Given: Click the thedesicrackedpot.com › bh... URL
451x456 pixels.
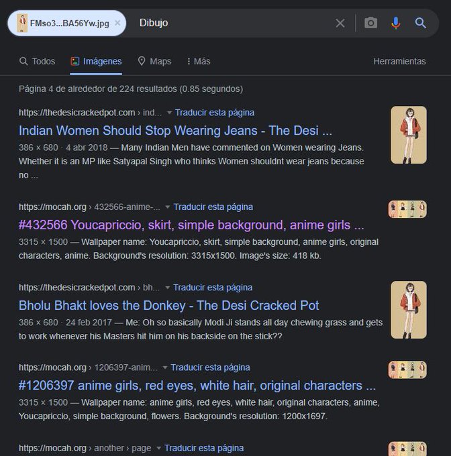Looking at the screenshot, I should pos(89,288).
